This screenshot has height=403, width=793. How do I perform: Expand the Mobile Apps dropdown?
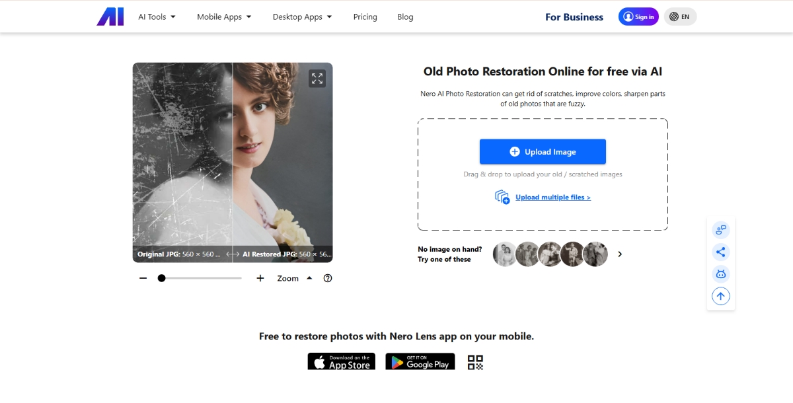[x=224, y=17]
